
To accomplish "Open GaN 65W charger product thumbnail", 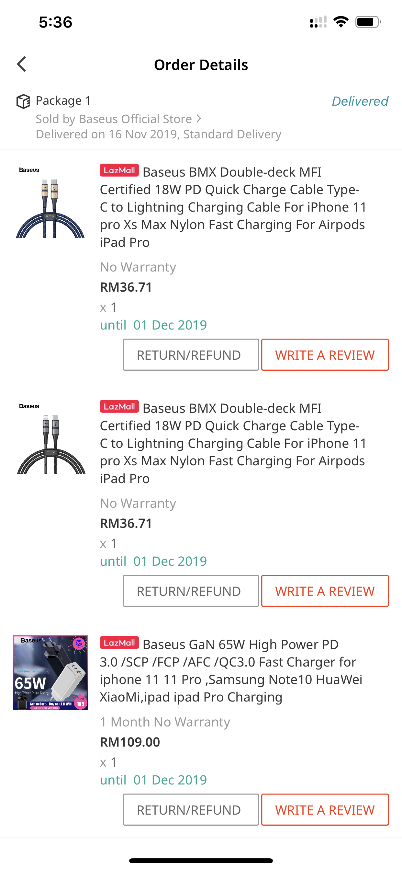I will pyautogui.click(x=50, y=672).
